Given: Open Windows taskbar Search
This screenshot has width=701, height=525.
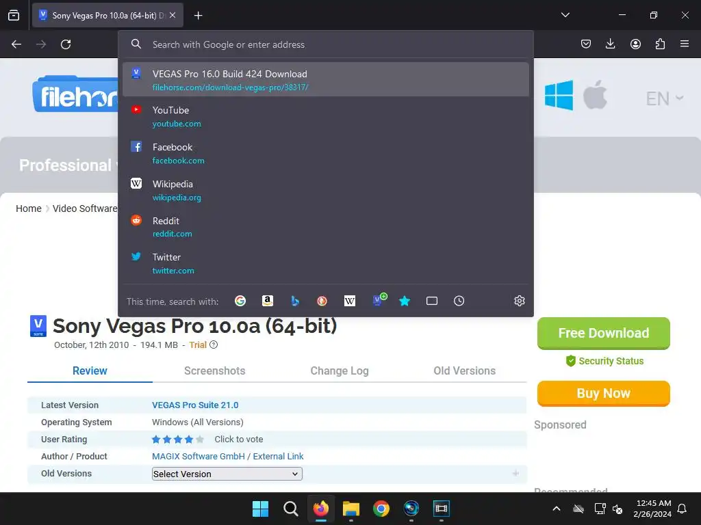Looking at the screenshot, I should pos(290,509).
